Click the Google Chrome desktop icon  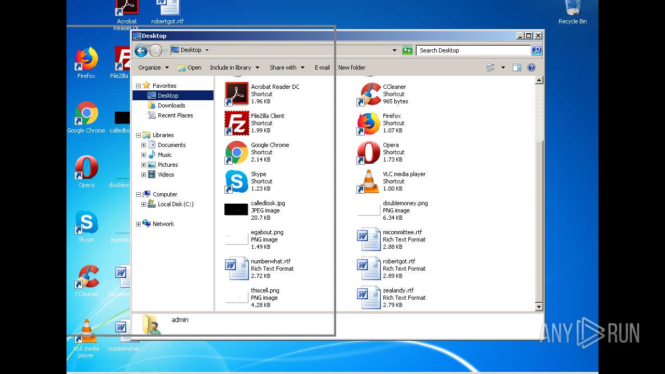(86, 117)
